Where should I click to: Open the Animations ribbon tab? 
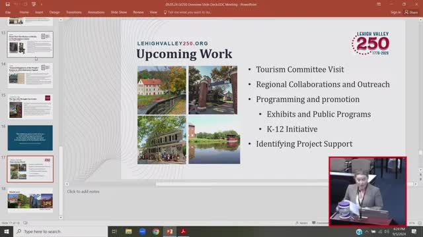pos(96,13)
